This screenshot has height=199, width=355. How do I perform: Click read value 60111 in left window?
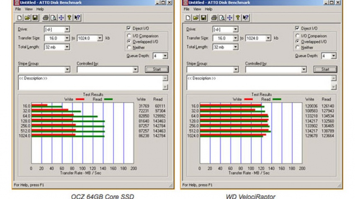point(160,106)
